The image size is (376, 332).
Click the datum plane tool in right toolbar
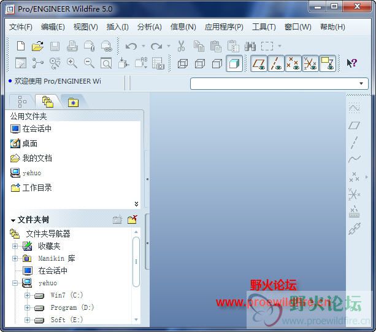354,125
